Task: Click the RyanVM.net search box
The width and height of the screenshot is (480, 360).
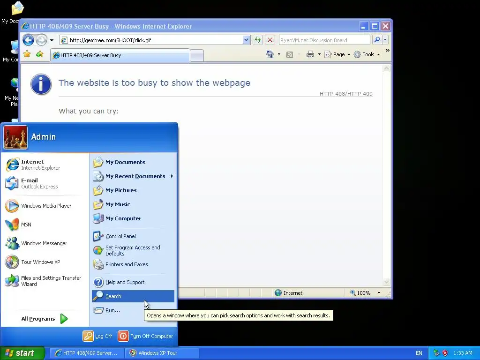Action: click(324, 40)
